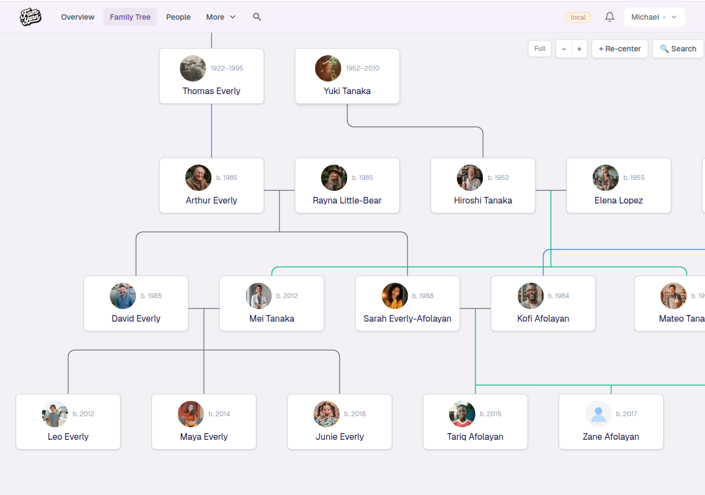Viewport: 705px width, 495px height.
Task: Click Elena Lopez's avatar
Action: 606,178
